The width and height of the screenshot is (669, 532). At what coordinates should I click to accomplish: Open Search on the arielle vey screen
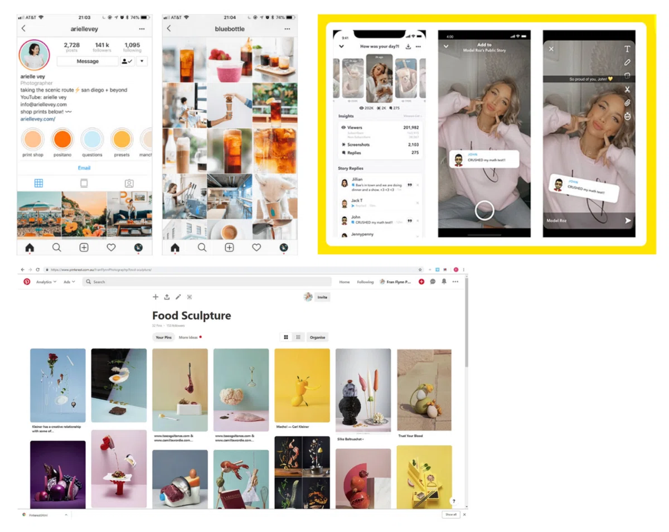pos(57,247)
